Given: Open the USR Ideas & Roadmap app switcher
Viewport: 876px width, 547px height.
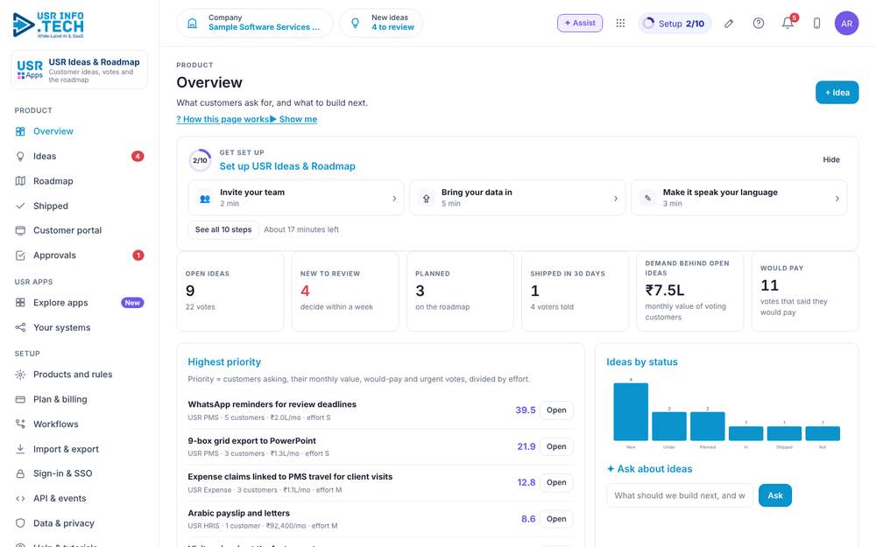Looking at the screenshot, I should [80, 70].
